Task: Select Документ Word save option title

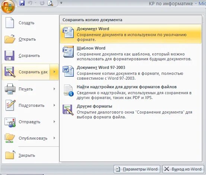Action: click(93, 29)
